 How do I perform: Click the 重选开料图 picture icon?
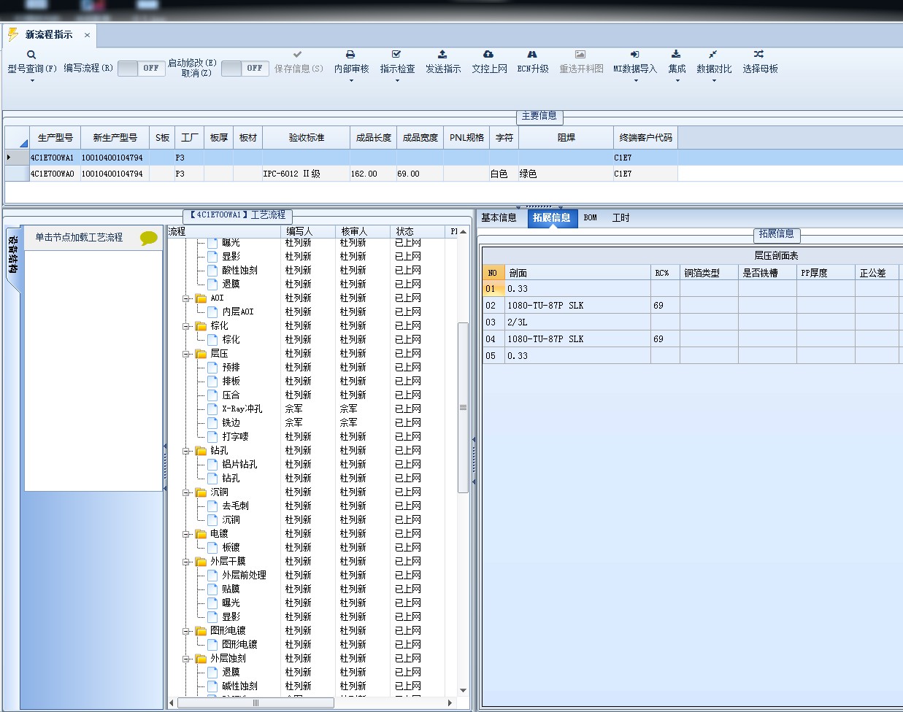tap(580, 55)
